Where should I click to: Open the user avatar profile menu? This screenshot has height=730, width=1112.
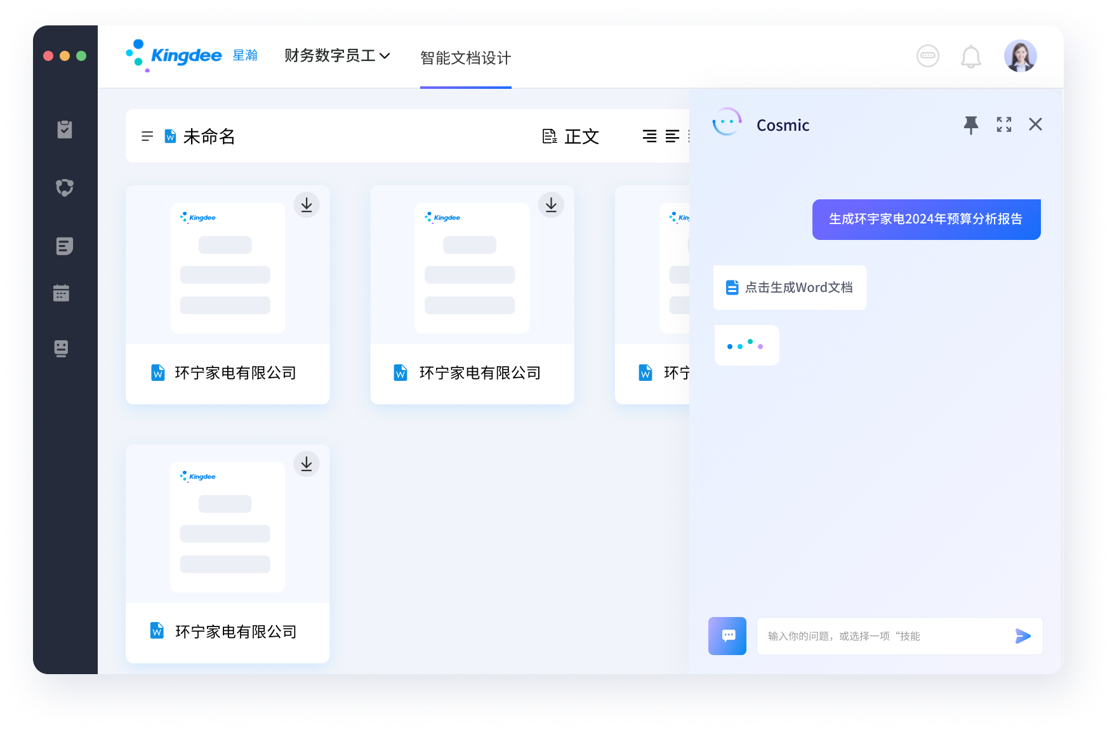pyautogui.click(x=1020, y=56)
